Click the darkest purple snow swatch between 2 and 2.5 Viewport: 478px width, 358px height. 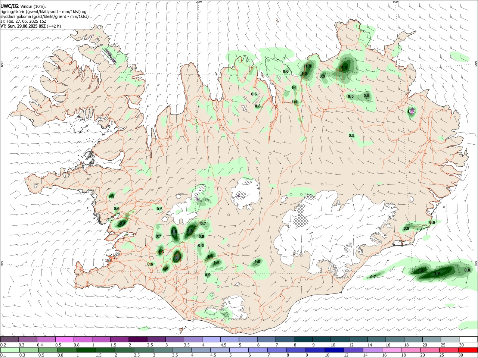pyautogui.click(x=138, y=340)
